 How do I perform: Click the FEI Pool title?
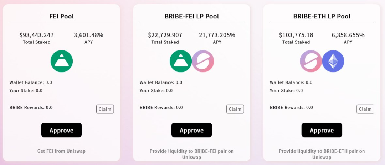click(62, 16)
